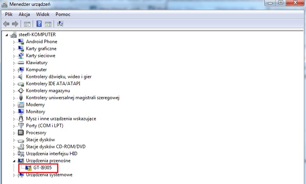Select the Komputer label

[x=37, y=70]
